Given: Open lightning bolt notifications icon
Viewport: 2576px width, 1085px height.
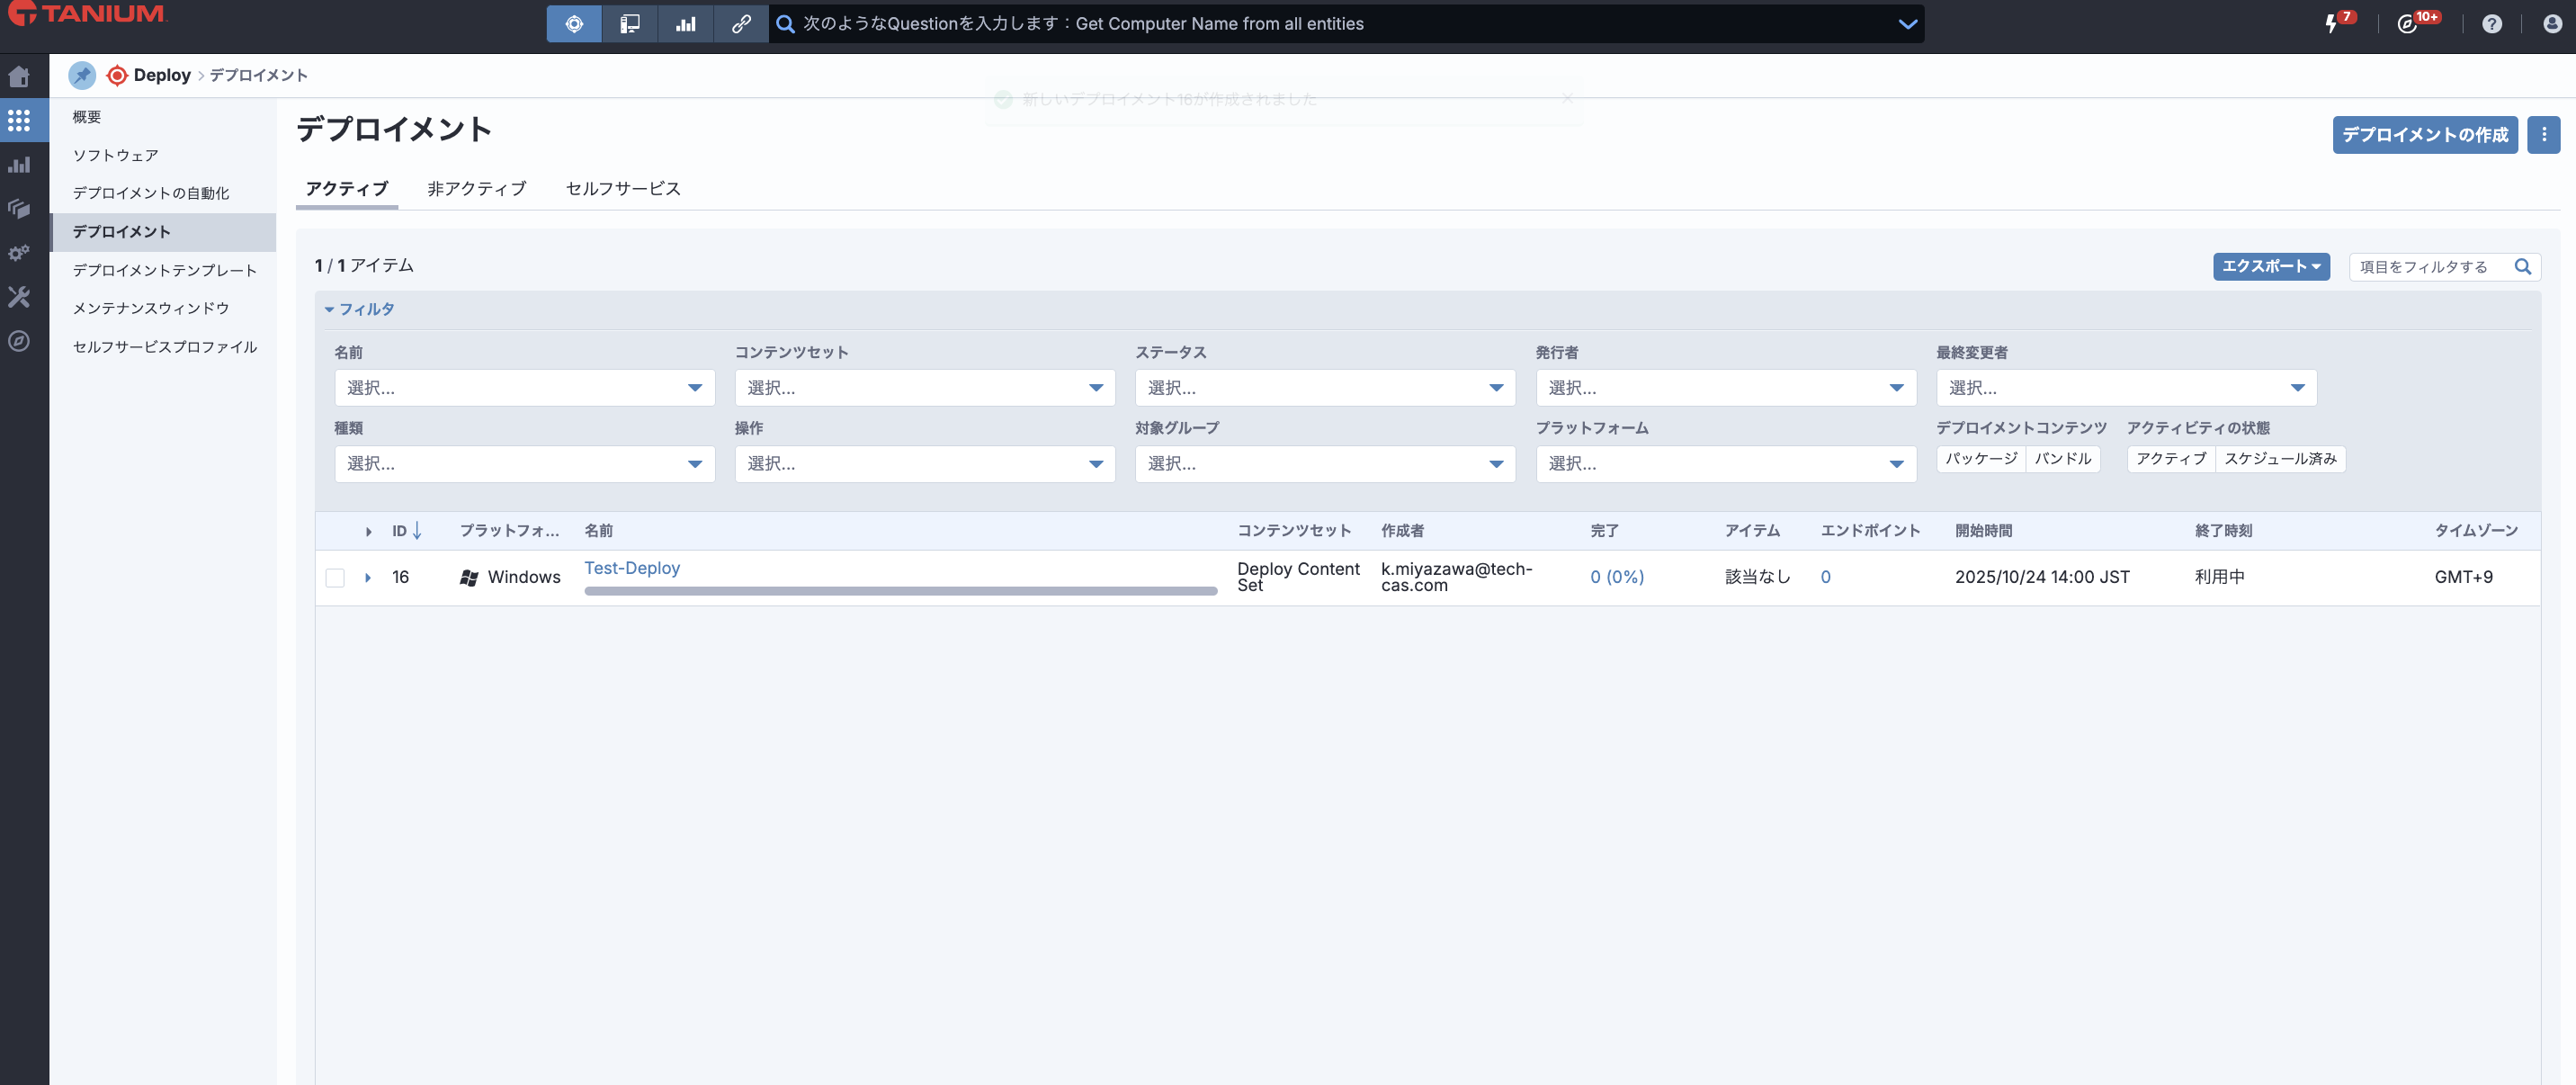Looking at the screenshot, I should [2332, 23].
